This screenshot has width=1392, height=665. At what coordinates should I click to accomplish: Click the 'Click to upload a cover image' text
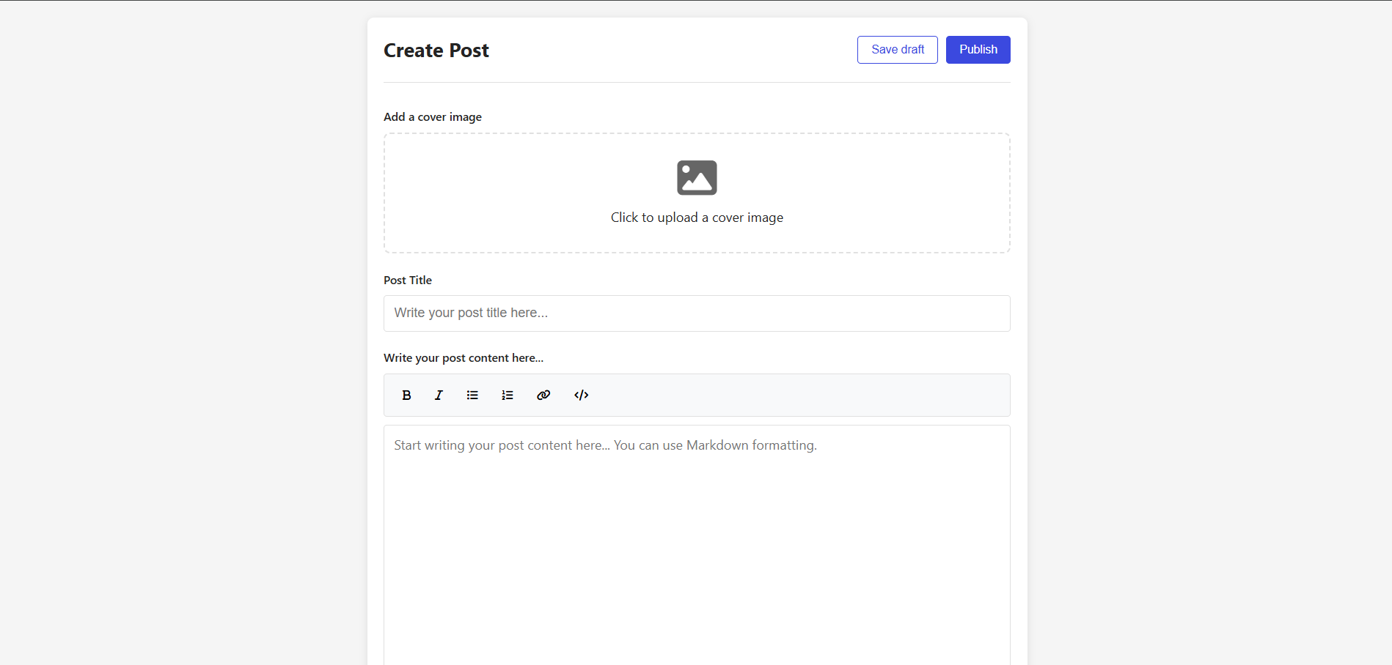697,218
